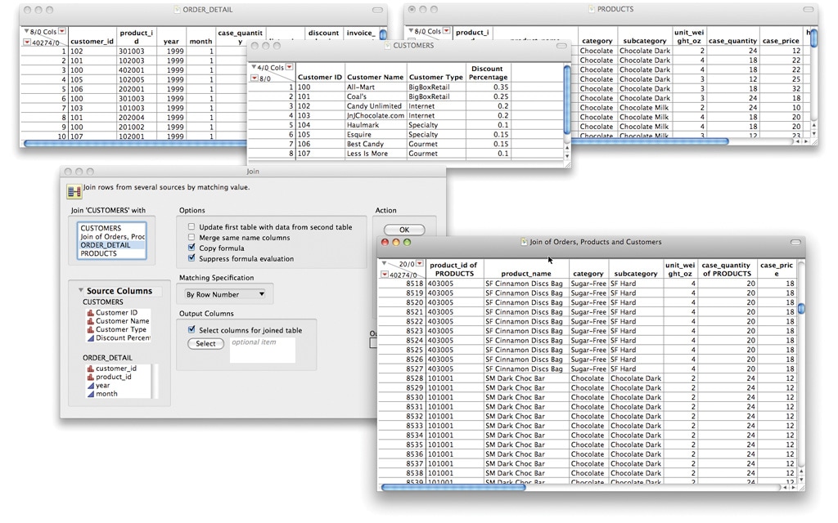Viewport: 838px width, 523px height.
Task: Click the nominal icon beside Customer Name
Action: (91, 321)
